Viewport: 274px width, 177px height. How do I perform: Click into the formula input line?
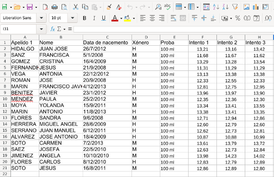[174, 29]
